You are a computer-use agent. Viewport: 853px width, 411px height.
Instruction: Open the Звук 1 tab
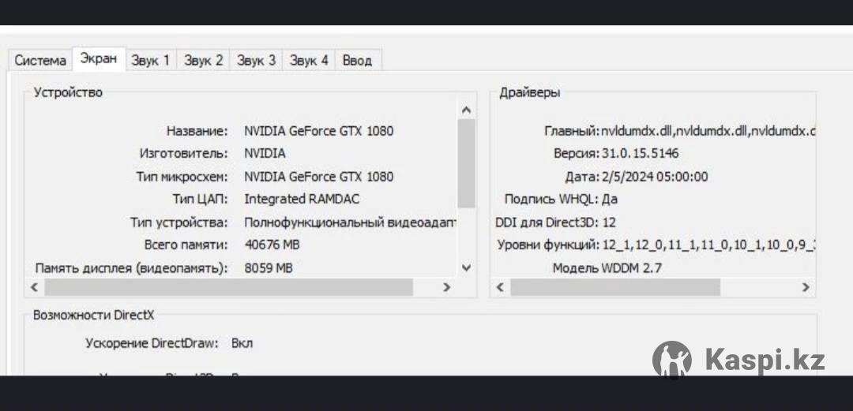pyautogui.click(x=150, y=61)
